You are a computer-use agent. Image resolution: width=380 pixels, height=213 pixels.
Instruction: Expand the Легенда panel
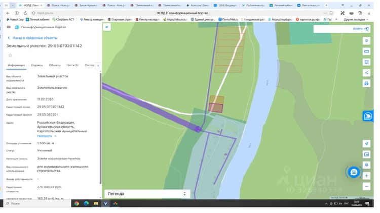[147, 194]
